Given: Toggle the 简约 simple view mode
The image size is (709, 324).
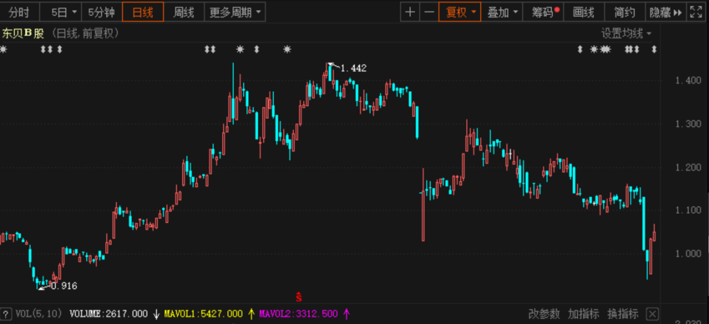Looking at the screenshot, I should 624,12.
